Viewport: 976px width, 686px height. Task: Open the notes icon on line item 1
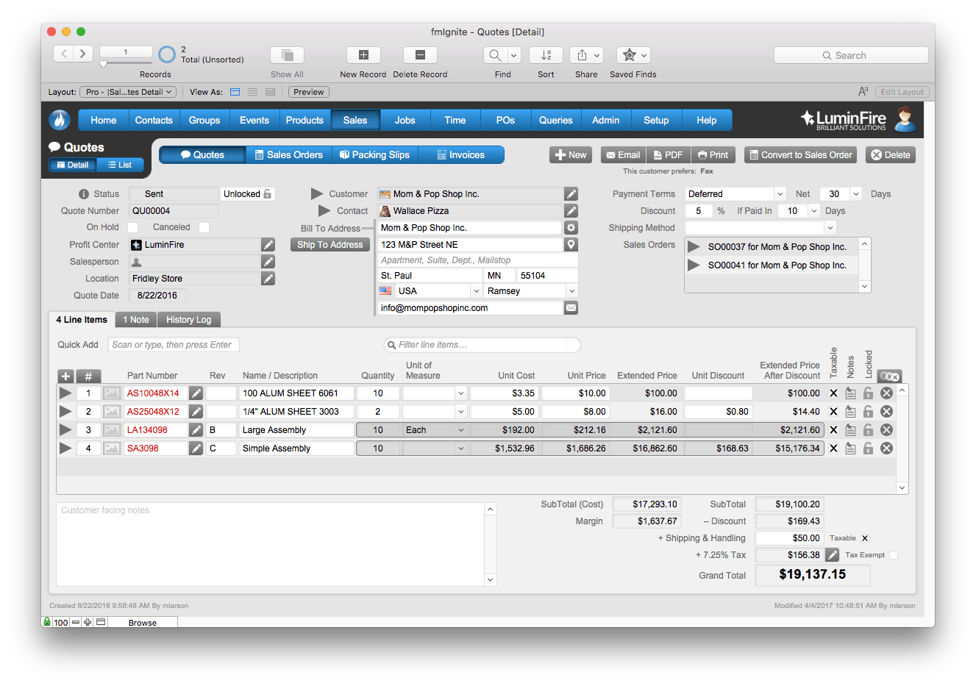(x=851, y=393)
